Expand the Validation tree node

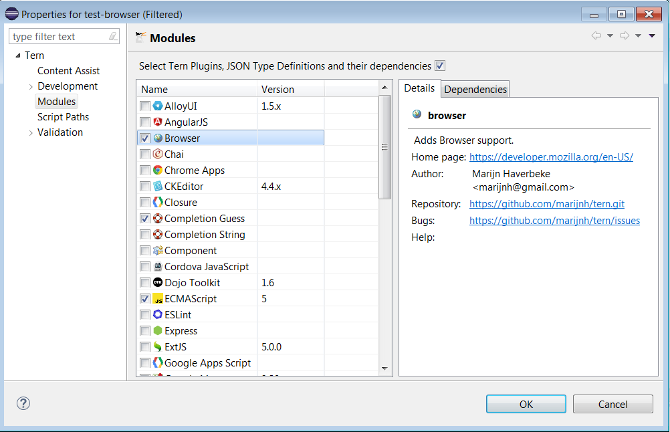31,133
